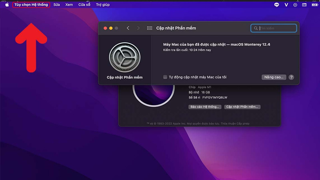Open the Apple menu
This screenshot has width=320, height=180.
7,5
